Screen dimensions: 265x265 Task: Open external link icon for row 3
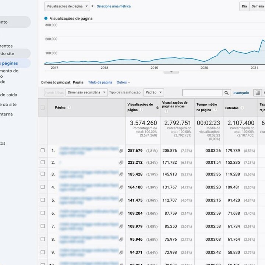tap(121, 174)
